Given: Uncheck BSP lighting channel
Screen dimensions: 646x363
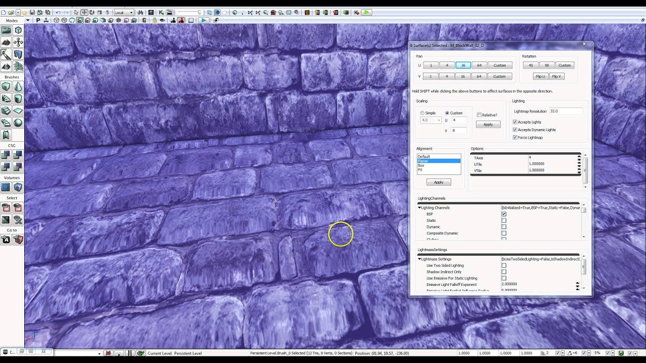Looking at the screenshot, I should 504,214.
